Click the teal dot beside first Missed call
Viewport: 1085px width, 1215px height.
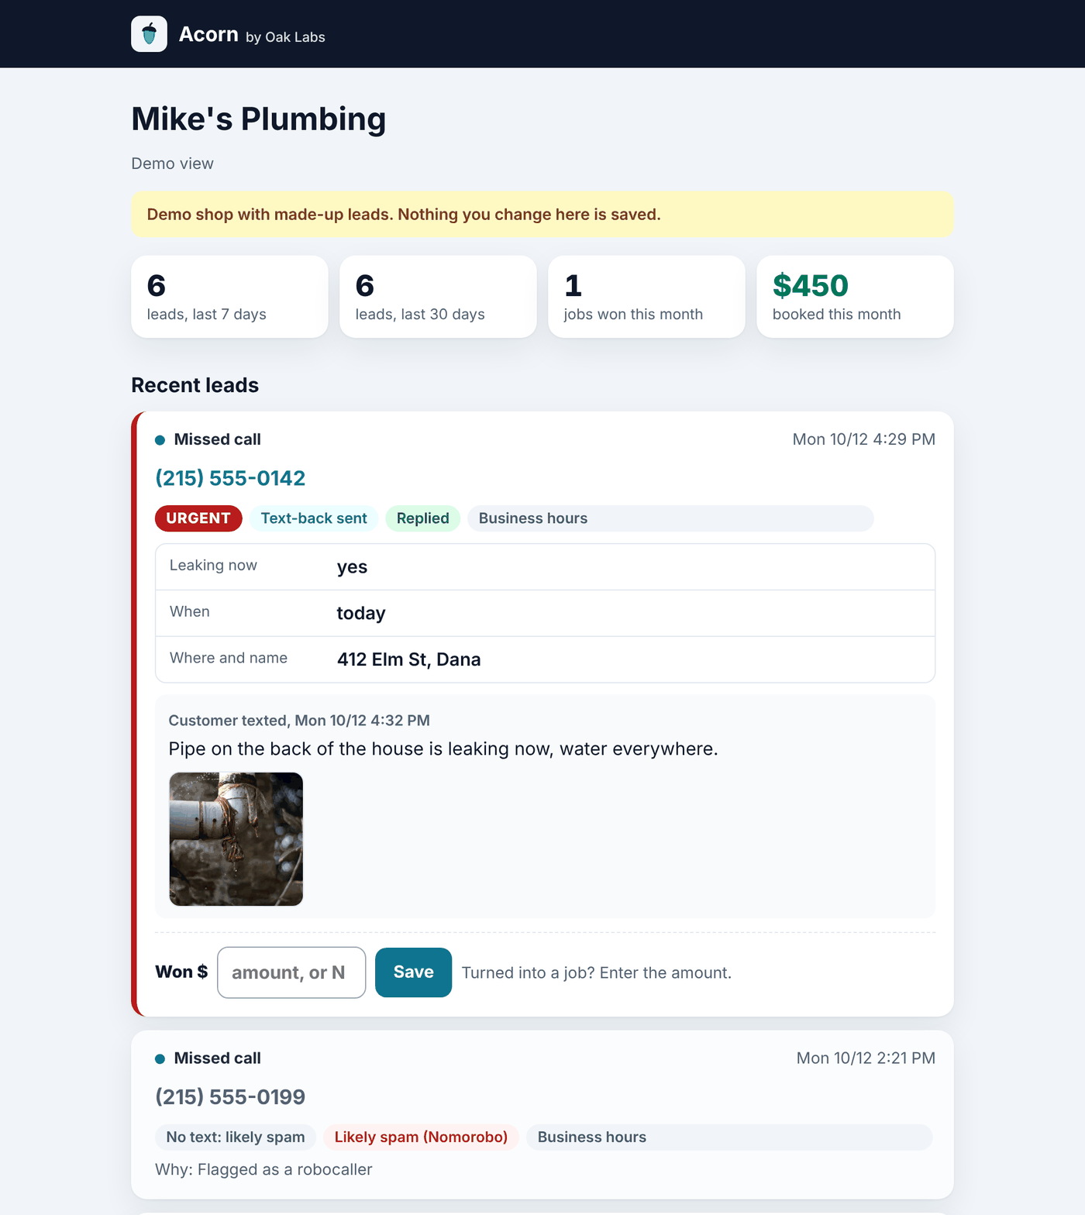(160, 440)
